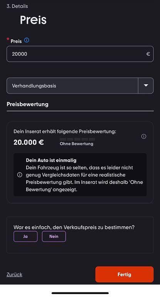Focus the Preis input field showing 20000
160x297 pixels.
point(80,54)
